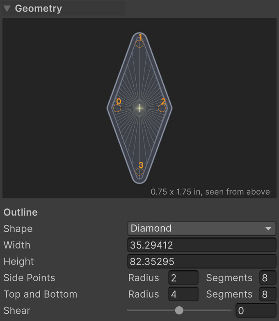The width and height of the screenshot is (279, 321).
Task: Click the Shape label
Action: (18, 228)
